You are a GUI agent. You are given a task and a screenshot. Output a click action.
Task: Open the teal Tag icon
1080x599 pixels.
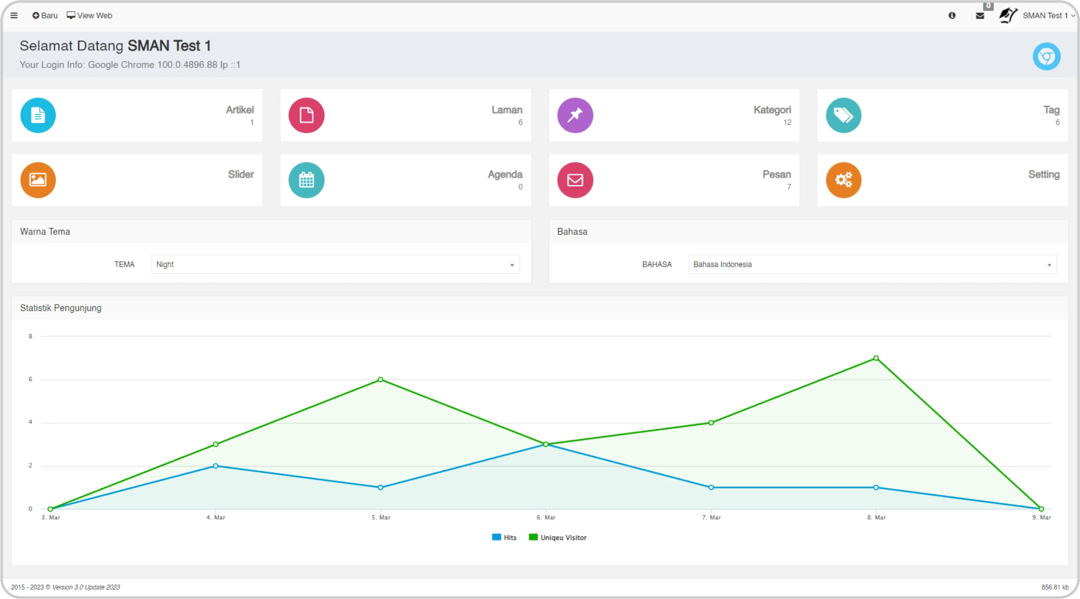tap(843, 115)
